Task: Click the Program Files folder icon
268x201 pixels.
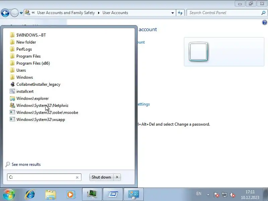Action: 12,56
